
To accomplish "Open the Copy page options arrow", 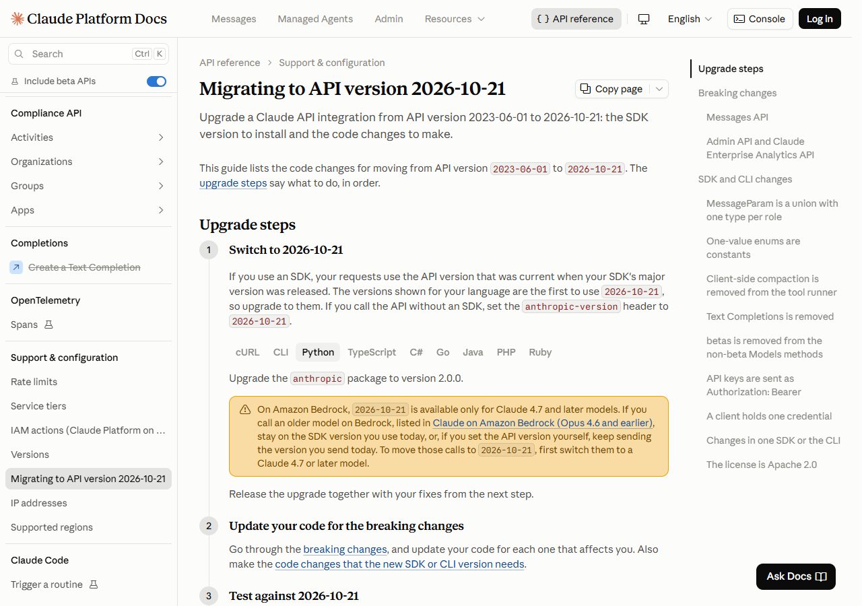I will (659, 89).
